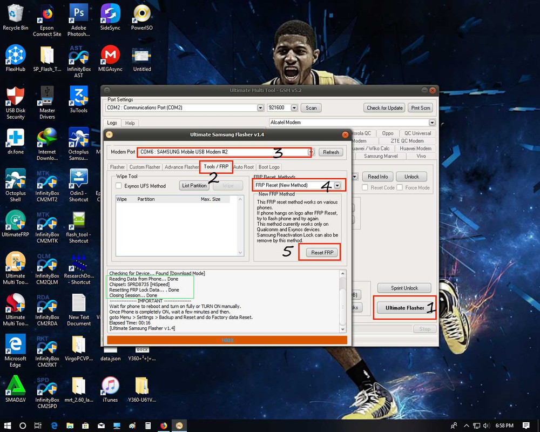
Task: Open the iTunes desktop shortcut
Action: [x=110, y=389]
